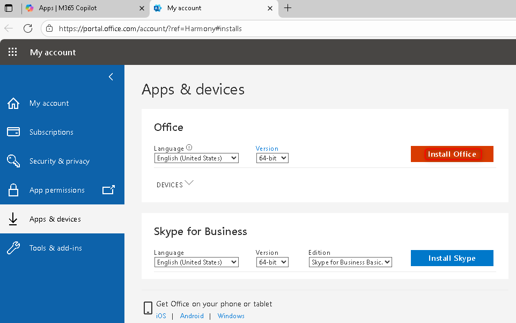Close the Apps | M365 Copilot tab
516x323 pixels.
click(x=142, y=8)
